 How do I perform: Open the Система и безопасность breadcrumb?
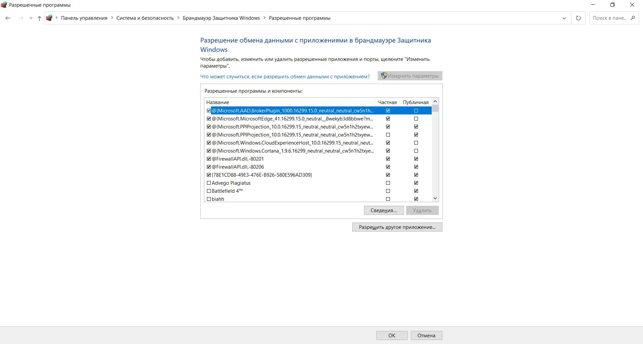[x=145, y=18]
